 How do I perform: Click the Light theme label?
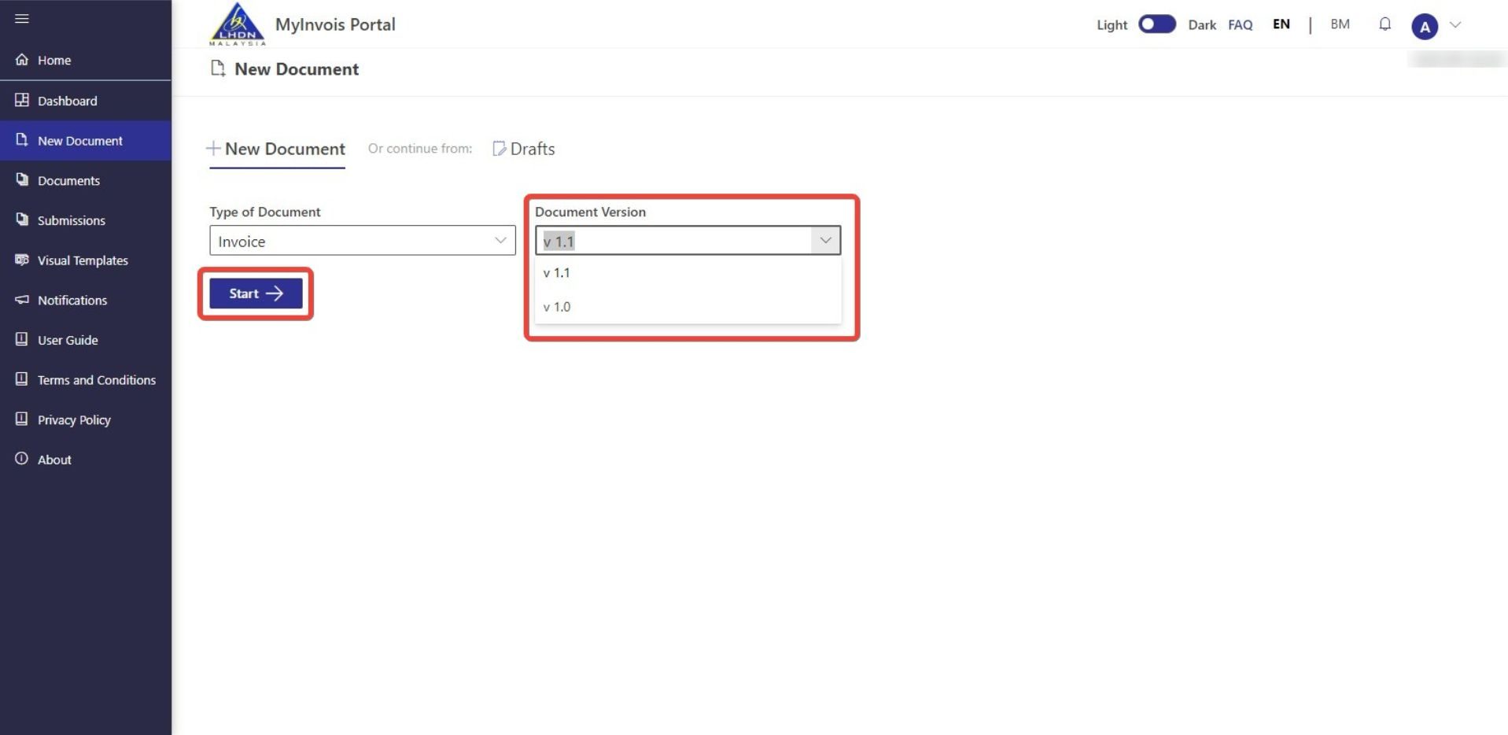[x=1112, y=25]
